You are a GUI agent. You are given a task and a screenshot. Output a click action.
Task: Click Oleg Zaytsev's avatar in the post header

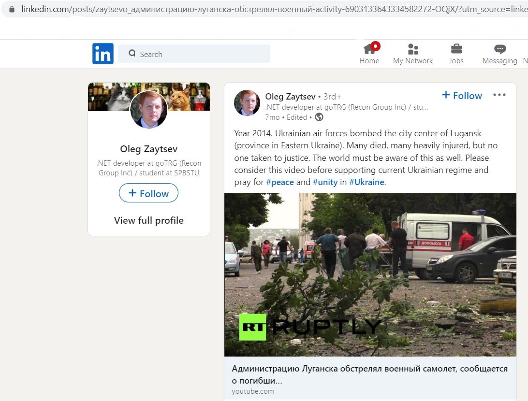(x=247, y=102)
